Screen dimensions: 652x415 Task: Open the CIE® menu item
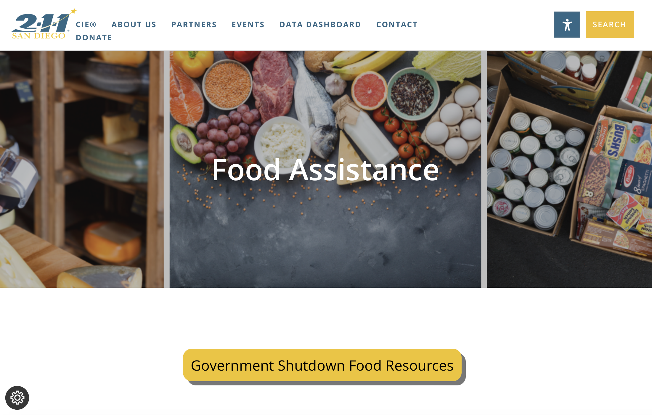(86, 25)
